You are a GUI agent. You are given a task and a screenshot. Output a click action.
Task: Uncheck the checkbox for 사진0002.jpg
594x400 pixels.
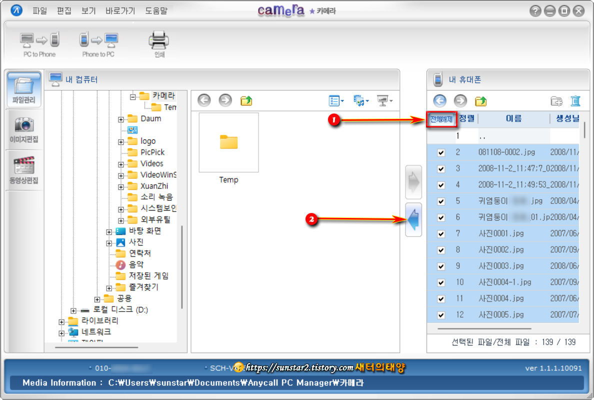pyautogui.click(x=441, y=250)
